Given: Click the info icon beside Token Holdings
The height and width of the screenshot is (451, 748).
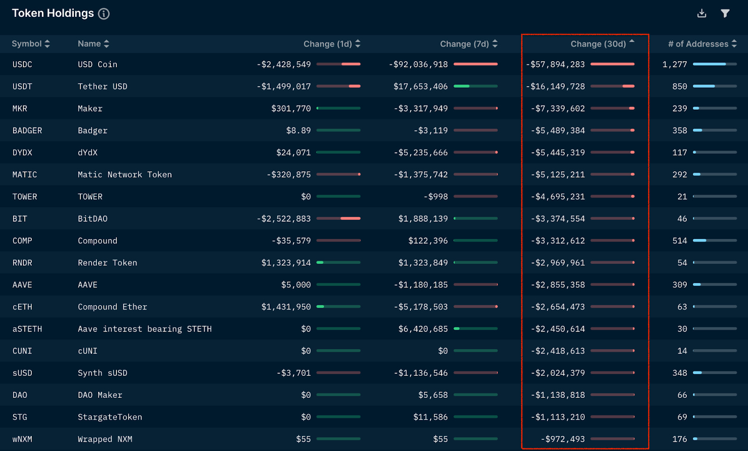Looking at the screenshot, I should [x=104, y=14].
